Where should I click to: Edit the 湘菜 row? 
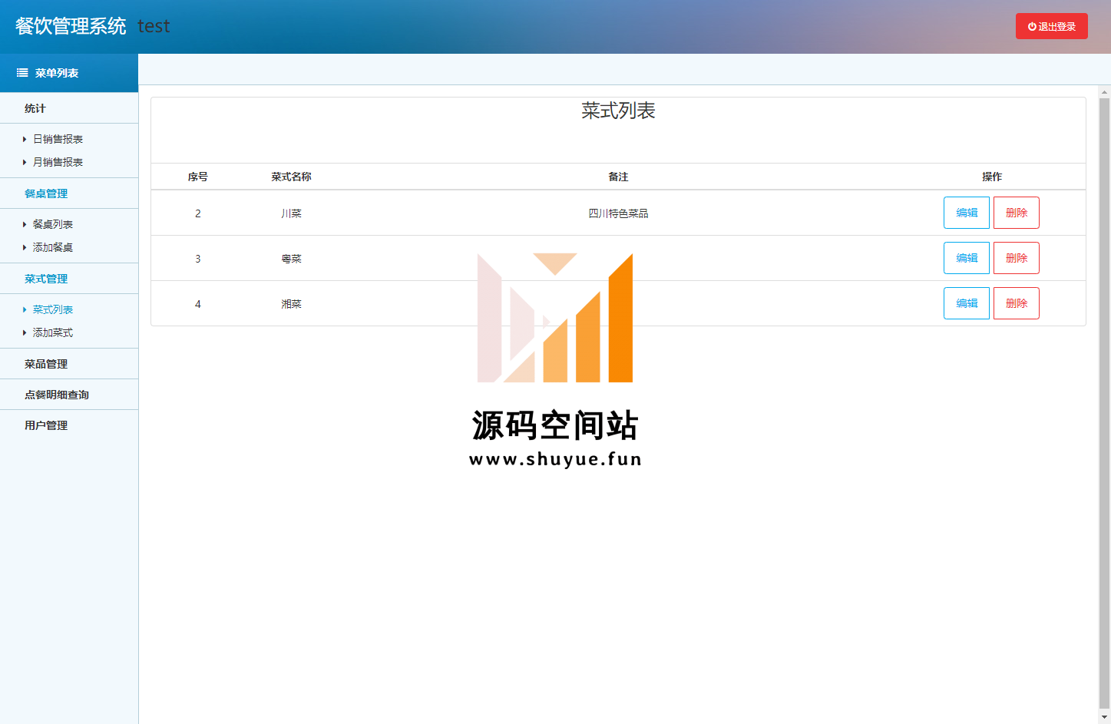click(967, 303)
